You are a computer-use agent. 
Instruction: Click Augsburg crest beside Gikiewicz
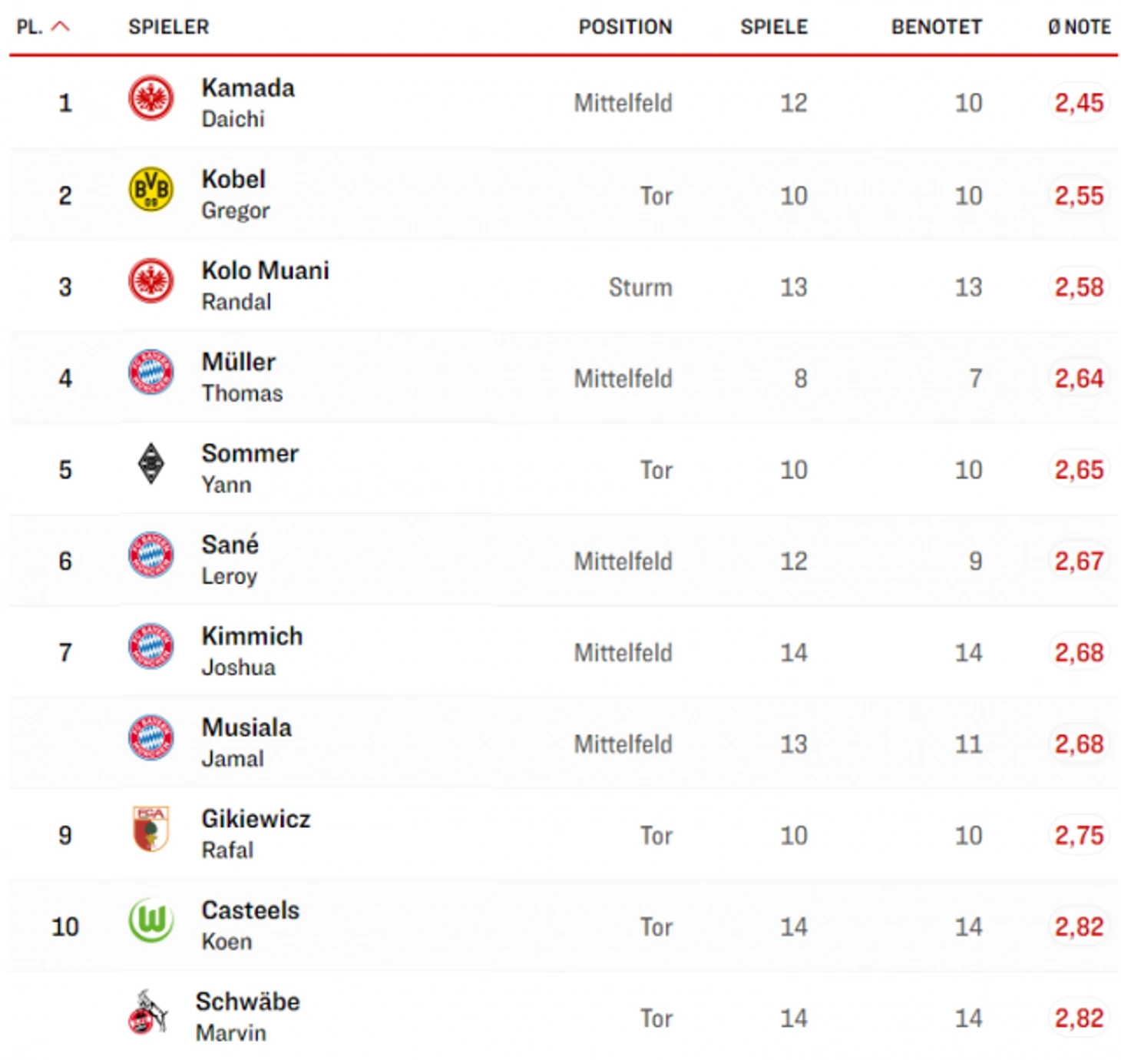[x=150, y=829]
